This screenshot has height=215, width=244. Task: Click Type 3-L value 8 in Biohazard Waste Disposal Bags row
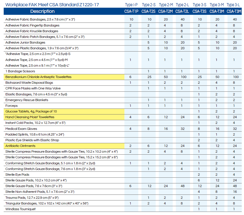[x=234, y=83]
